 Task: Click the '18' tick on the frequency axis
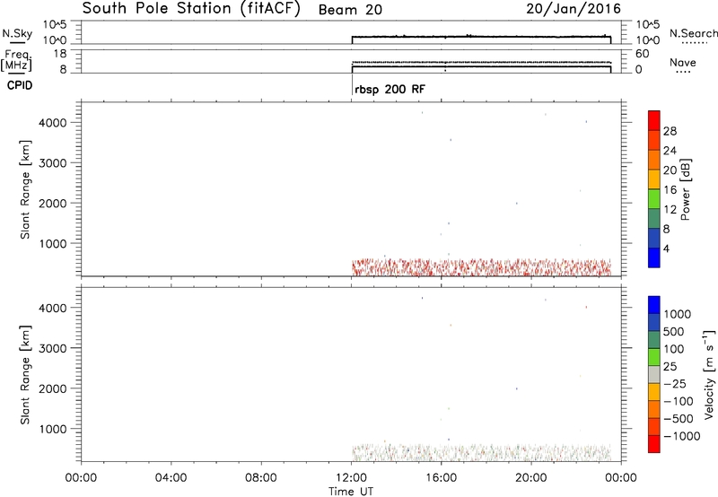[x=60, y=54]
